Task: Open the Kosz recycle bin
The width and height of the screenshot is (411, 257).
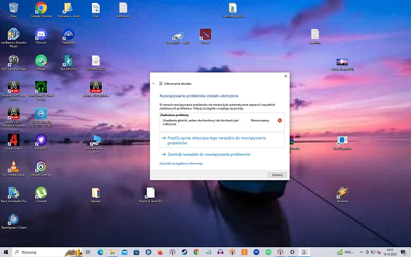Action: click(x=14, y=8)
